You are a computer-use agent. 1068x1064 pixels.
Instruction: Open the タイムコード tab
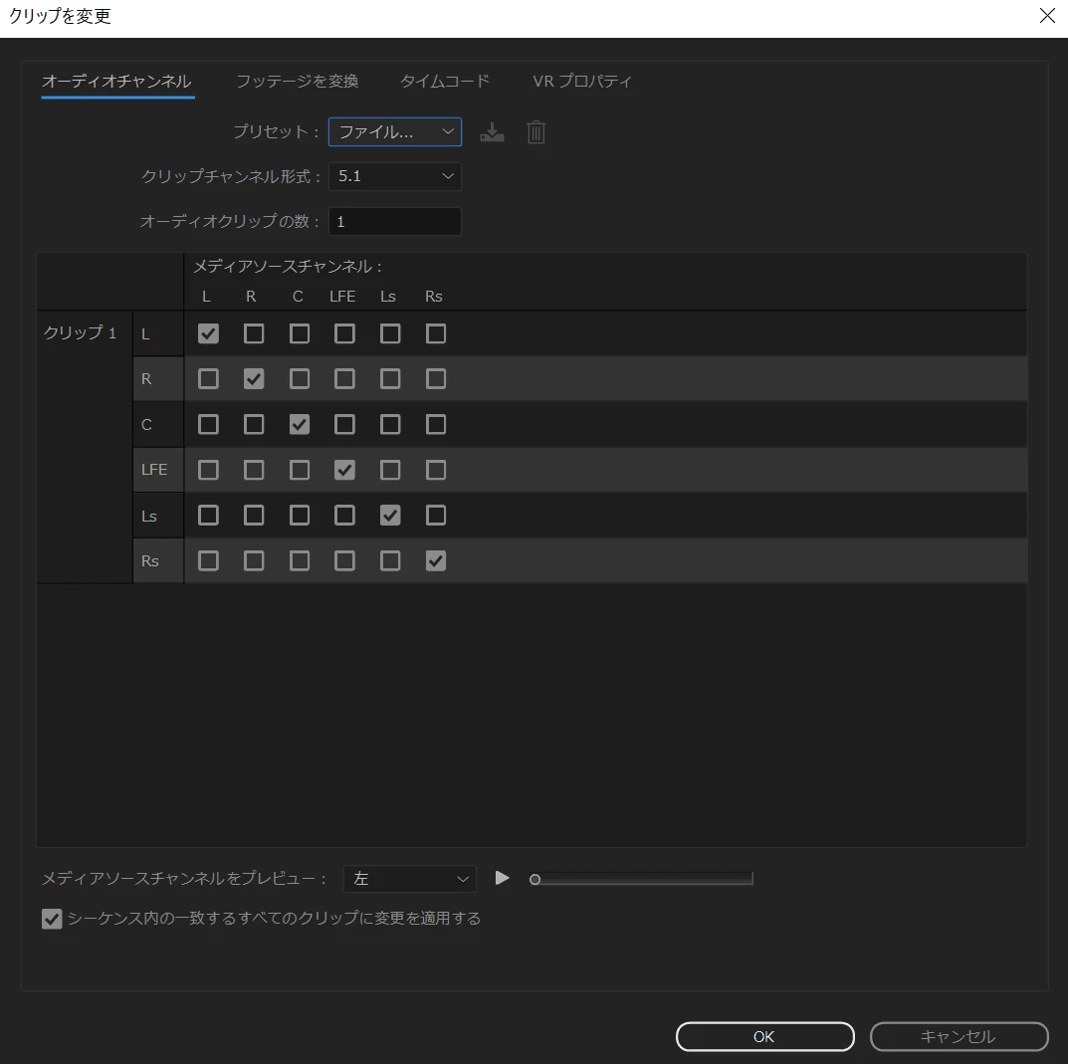pyautogui.click(x=444, y=81)
